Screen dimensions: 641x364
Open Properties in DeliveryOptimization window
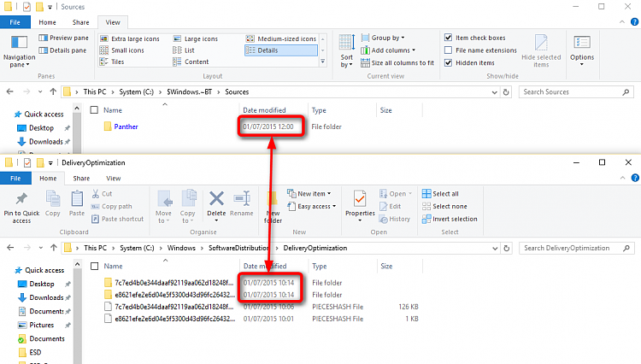click(360, 206)
